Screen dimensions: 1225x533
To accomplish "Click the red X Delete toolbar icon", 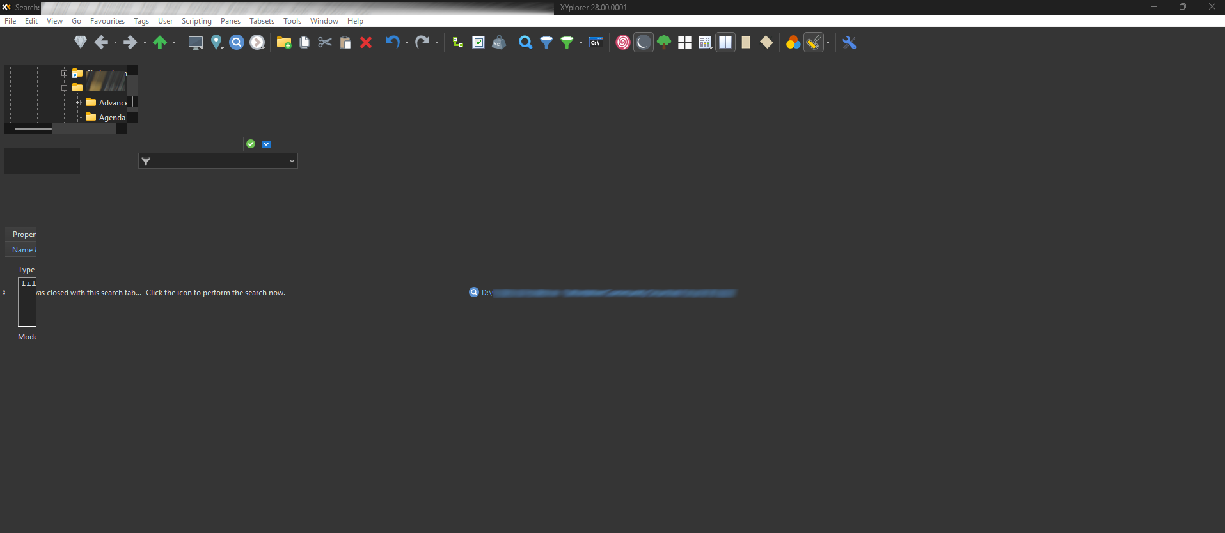I will tap(366, 43).
